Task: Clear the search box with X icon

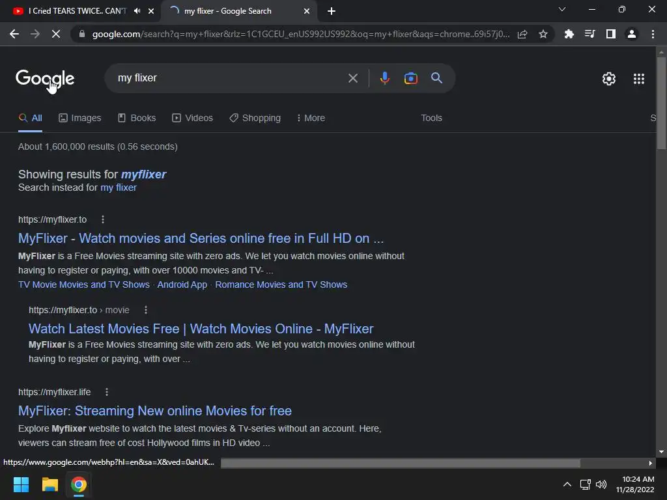Action: pyautogui.click(x=352, y=78)
